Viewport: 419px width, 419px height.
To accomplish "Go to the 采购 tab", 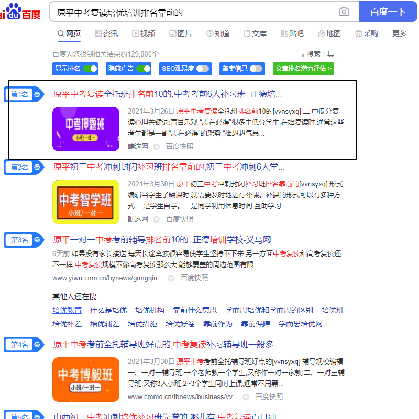I will (367, 34).
